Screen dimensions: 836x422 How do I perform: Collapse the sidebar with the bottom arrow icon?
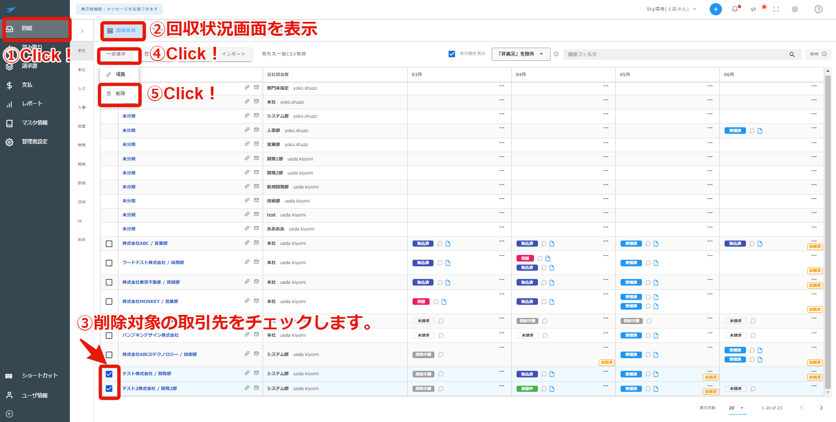(x=9, y=414)
